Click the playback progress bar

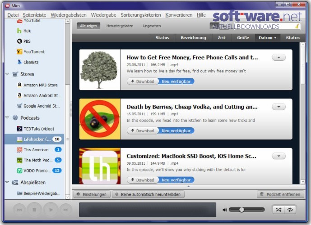point(148,210)
